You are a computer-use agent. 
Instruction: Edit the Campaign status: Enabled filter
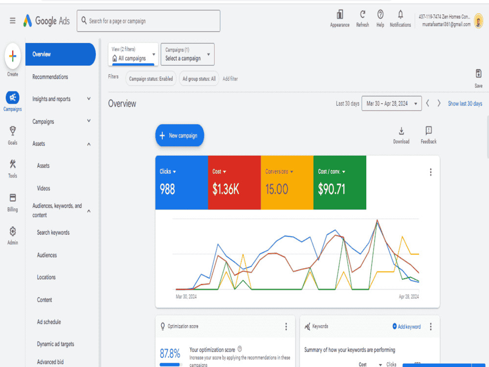pyautogui.click(x=151, y=79)
